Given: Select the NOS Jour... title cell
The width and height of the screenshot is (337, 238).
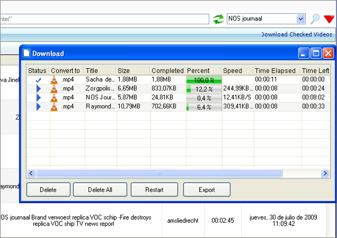Looking at the screenshot, I should point(101,97).
